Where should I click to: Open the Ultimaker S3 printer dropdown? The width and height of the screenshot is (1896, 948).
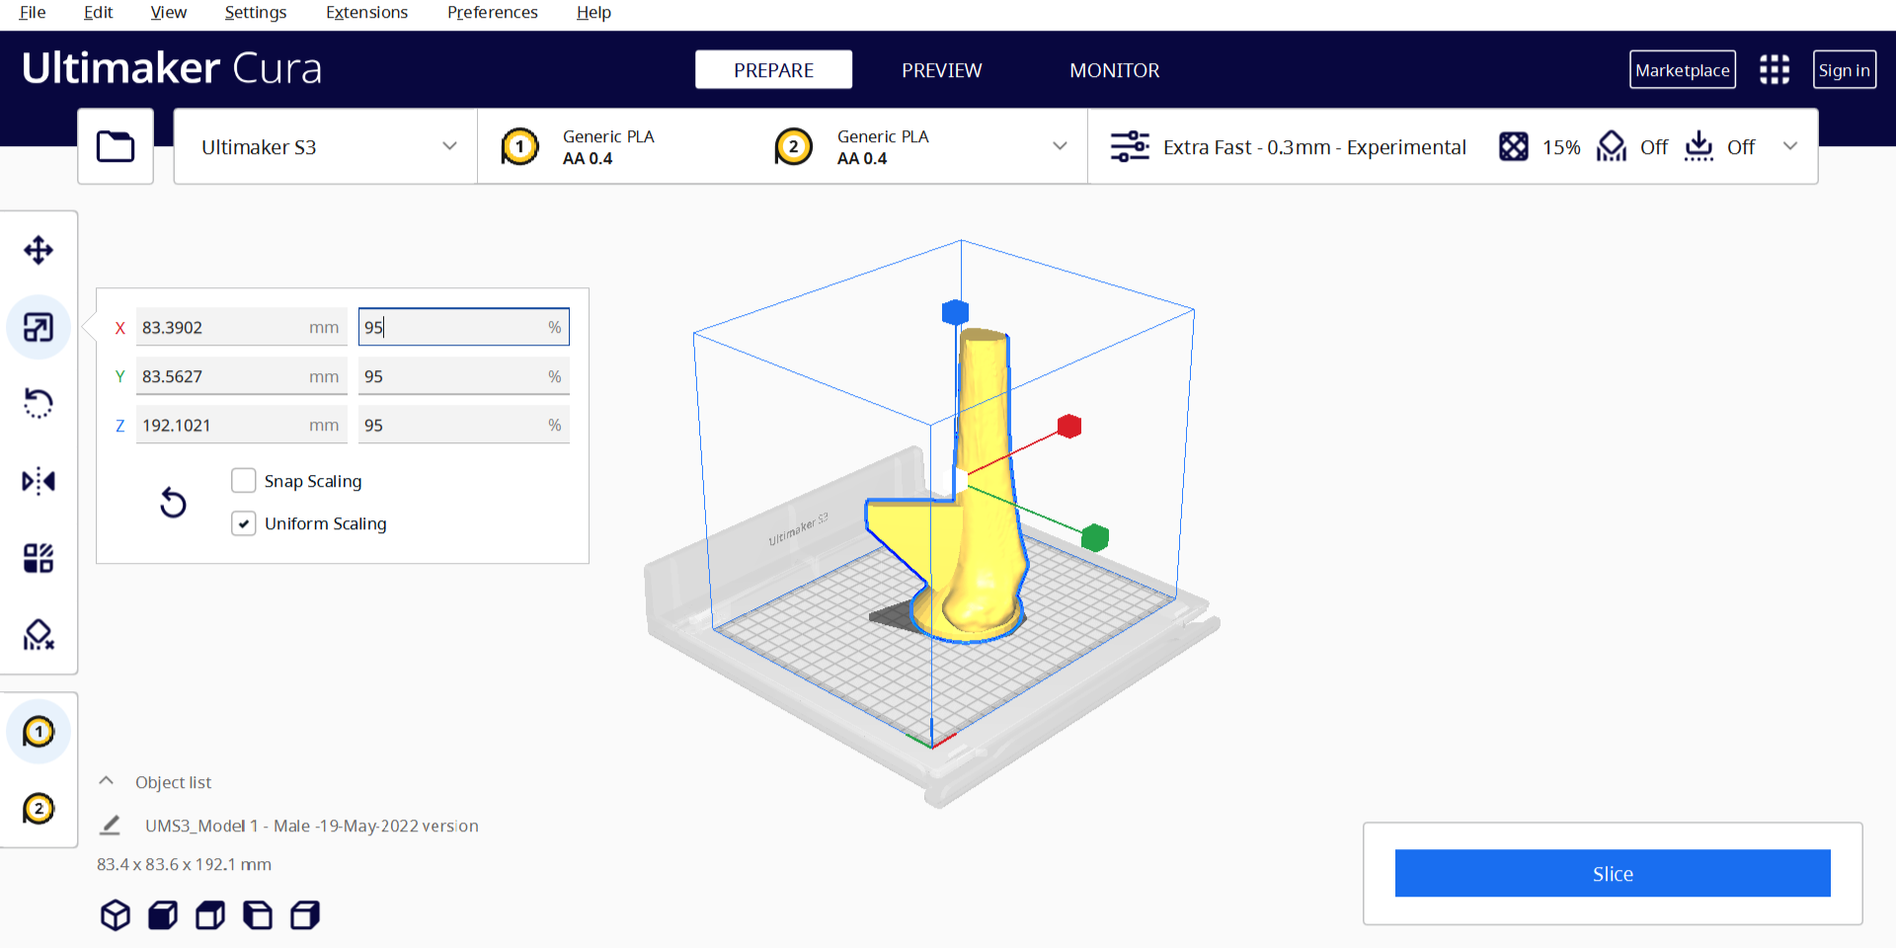pos(326,147)
